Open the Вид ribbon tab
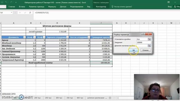Screen dimensions: 180x101 point(89,7)
